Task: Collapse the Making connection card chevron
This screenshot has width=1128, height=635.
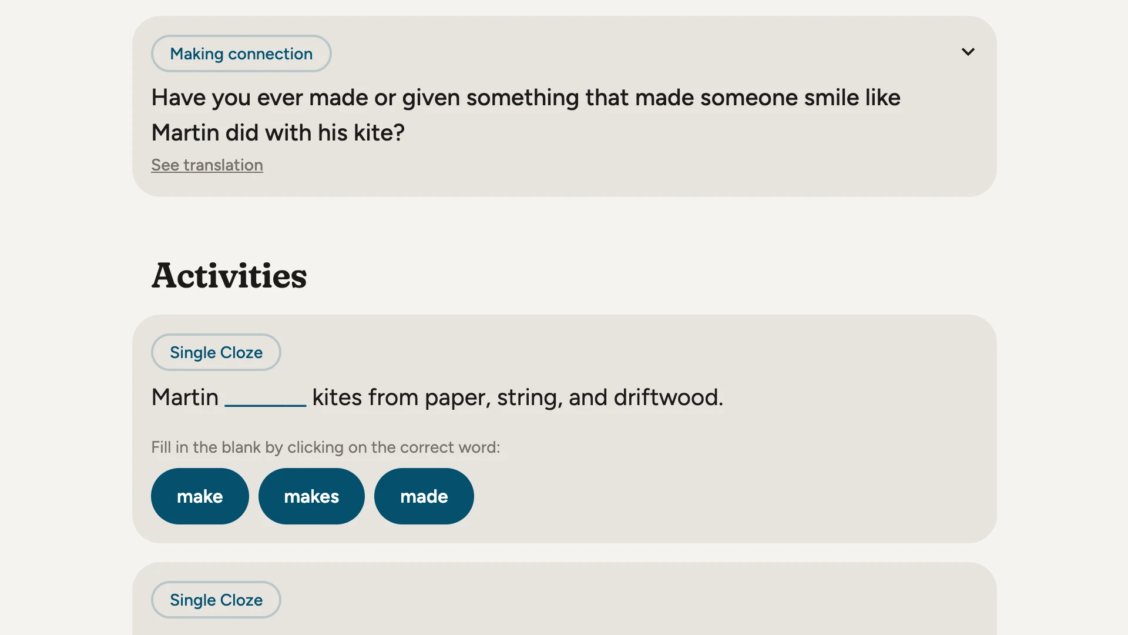Action: point(968,52)
